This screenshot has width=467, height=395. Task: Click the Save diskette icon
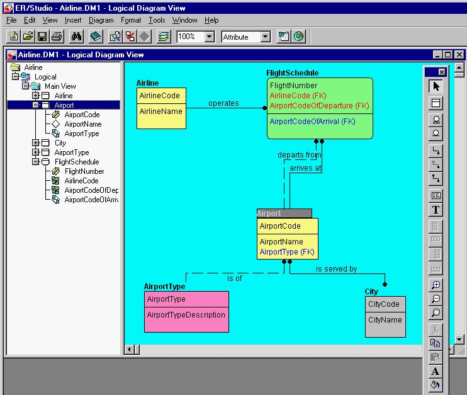click(42, 37)
